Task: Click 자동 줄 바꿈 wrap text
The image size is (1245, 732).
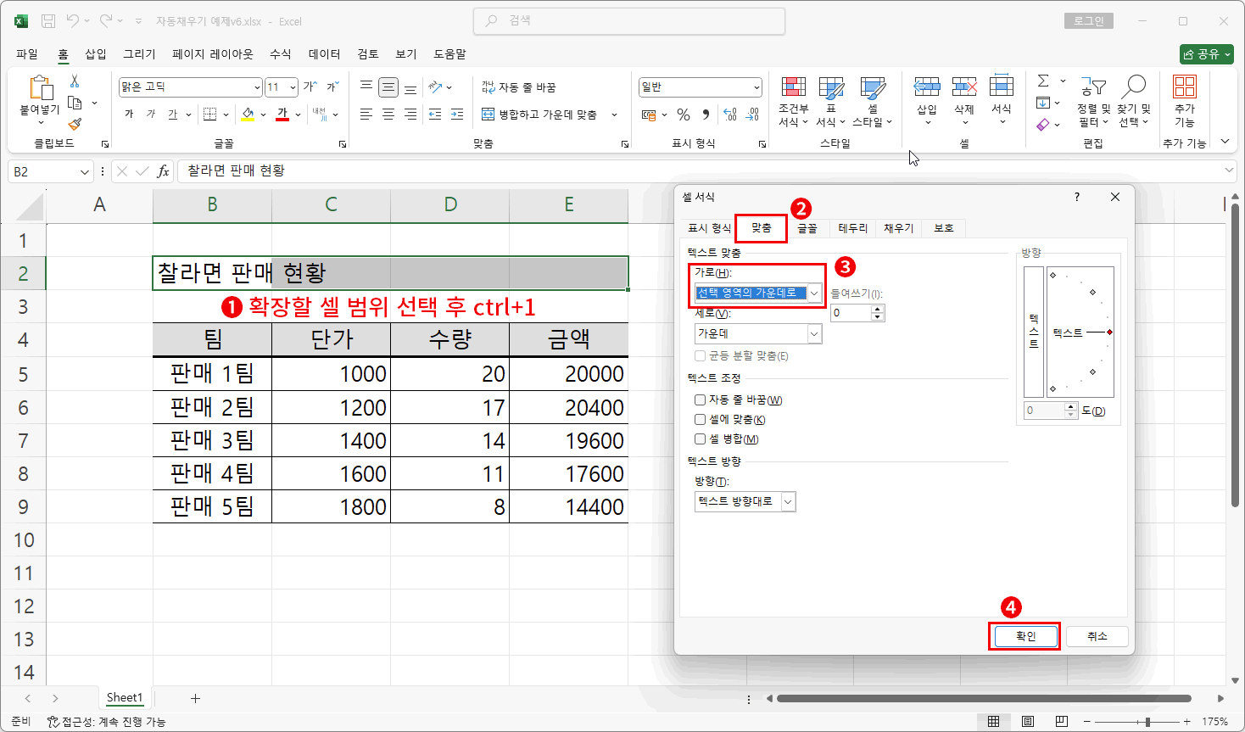Action: tap(519, 87)
